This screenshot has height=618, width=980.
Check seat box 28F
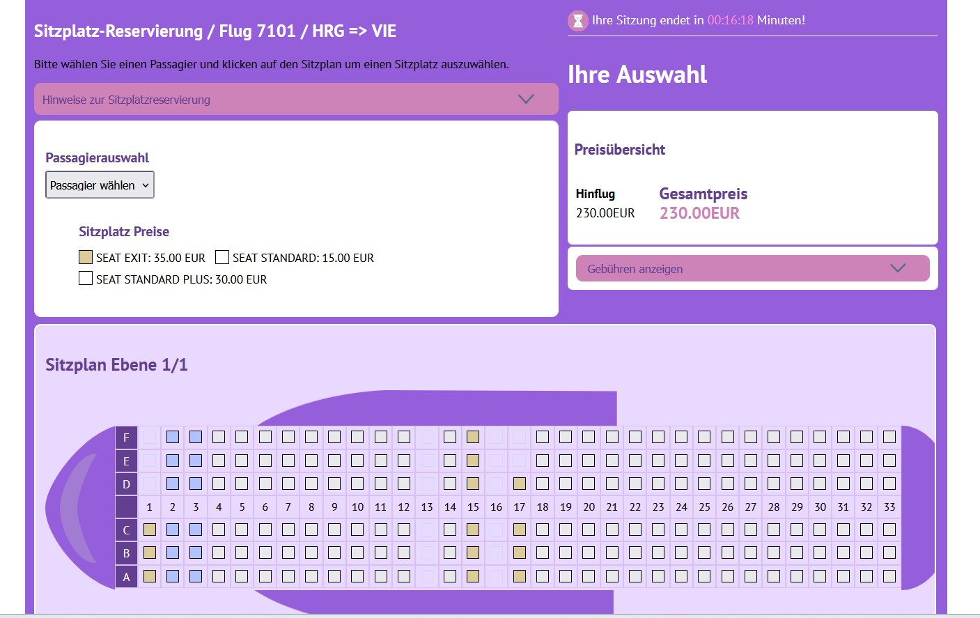(774, 437)
